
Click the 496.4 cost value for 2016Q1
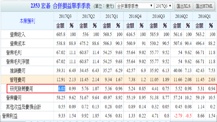pyautogui.click(x=200, y=43)
